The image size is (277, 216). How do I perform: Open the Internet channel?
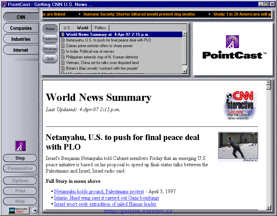(21, 50)
